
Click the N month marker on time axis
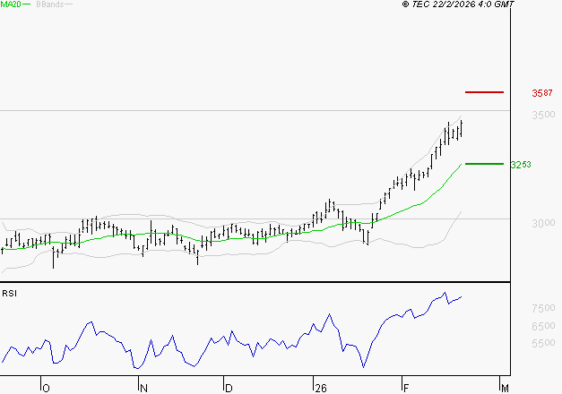[x=143, y=389]
